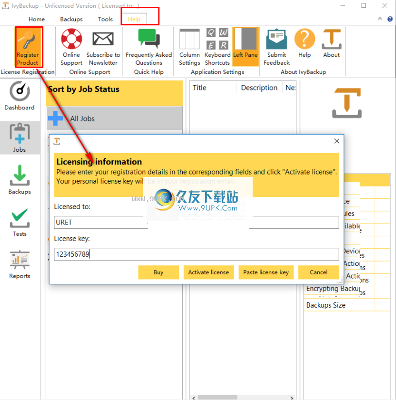Image resolution: width=396 pixels, height=400 pixels.
Task: Click IvyBackup logo in right panel
Action: tap(347, 103)
